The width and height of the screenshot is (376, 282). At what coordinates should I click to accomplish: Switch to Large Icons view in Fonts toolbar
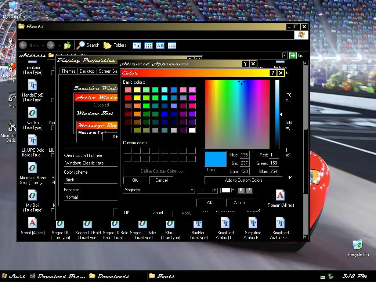pos(137,45)
